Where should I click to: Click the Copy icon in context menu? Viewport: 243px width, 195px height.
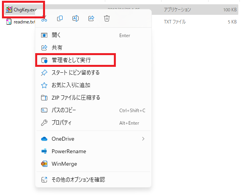60,18
